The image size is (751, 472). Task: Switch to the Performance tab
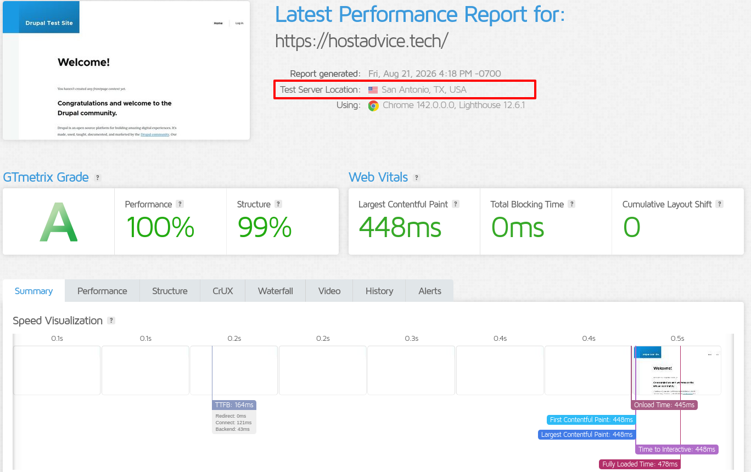(x=102, y=291)
